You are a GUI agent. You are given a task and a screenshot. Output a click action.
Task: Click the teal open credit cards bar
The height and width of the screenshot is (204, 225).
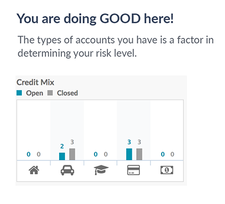point(129,155)
